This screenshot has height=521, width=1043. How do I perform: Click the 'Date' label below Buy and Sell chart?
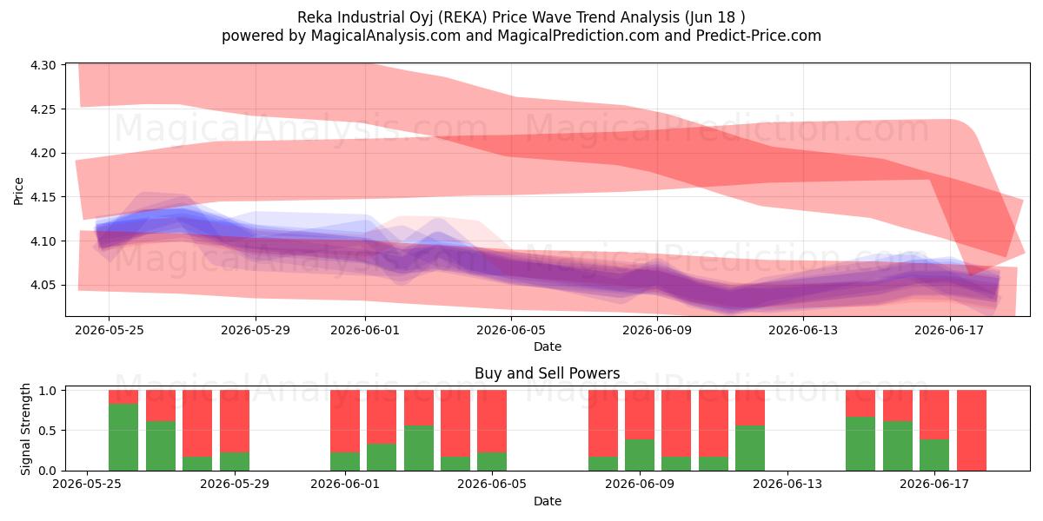point(548,501)
